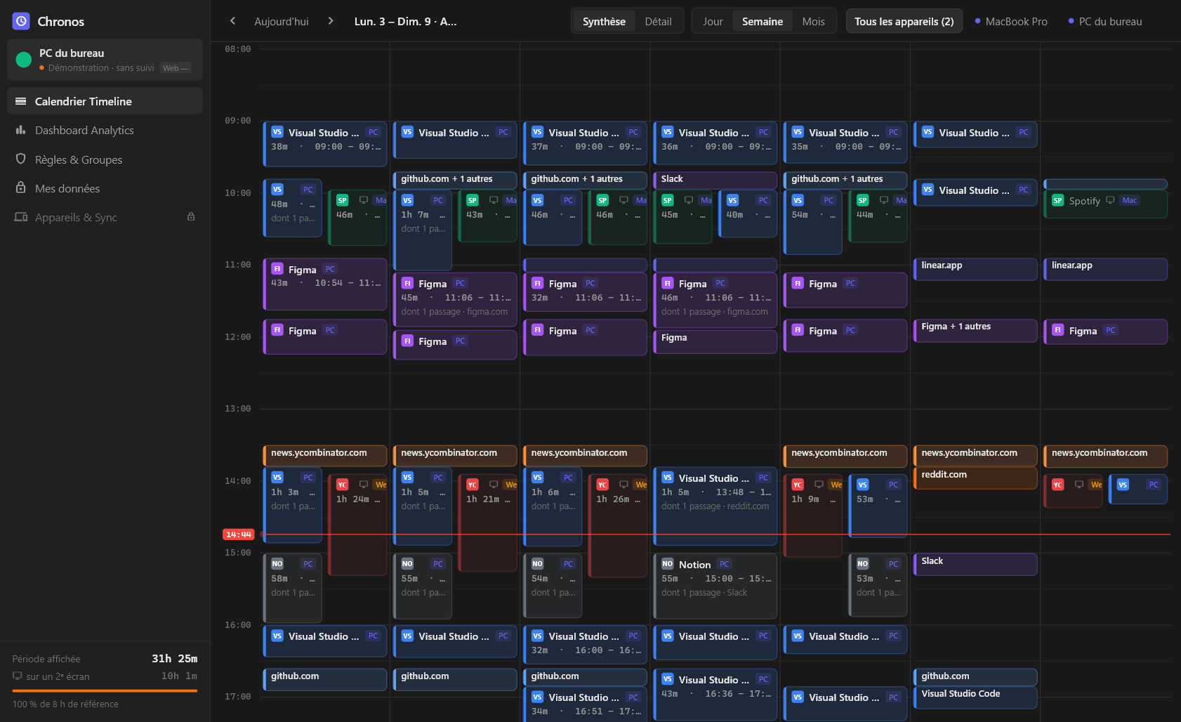Select the Semaine view tab

(763, 21)
